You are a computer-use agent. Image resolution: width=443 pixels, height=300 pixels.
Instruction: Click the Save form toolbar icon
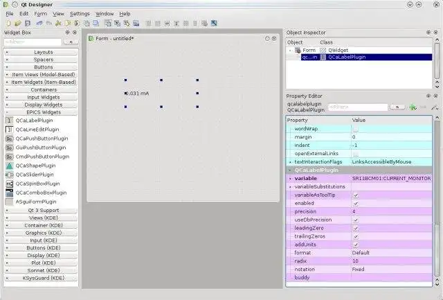(28, 23)
